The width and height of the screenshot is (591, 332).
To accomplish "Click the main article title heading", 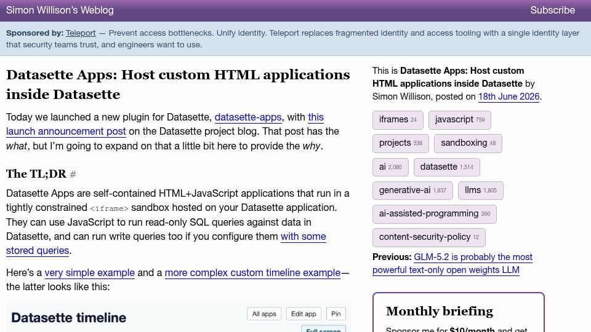I will [x=178, y=84].
